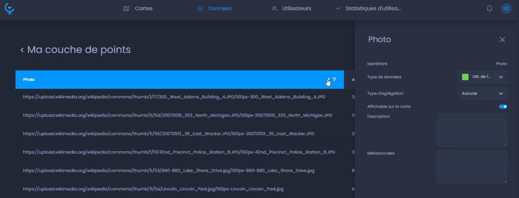Click the 300_West_Adams_Building URL cell
This screenshot has width=519, height=198.
[x=174, y=97]
